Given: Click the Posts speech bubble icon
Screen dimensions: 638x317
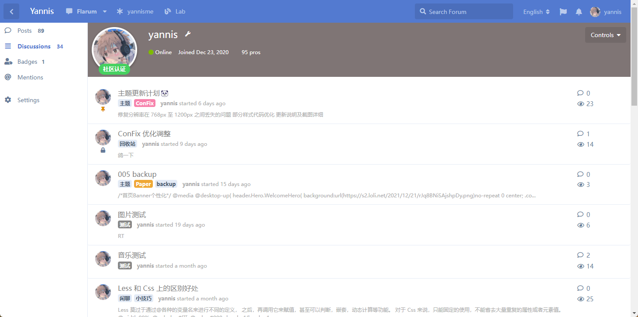Looking at the screenshot, I should click(x=8, y=31).
